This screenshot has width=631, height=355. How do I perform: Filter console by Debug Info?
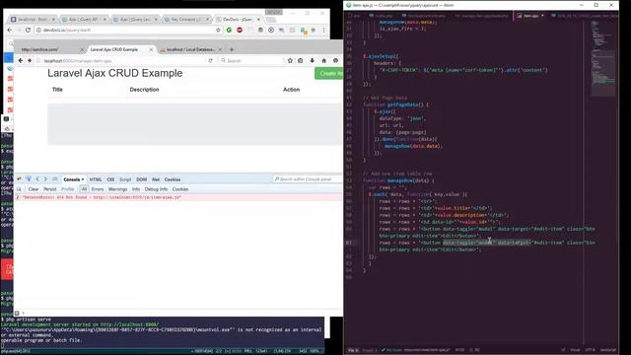tap(156, 189)
